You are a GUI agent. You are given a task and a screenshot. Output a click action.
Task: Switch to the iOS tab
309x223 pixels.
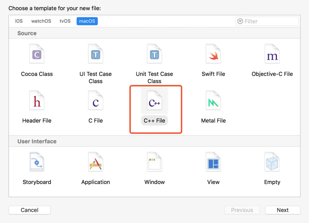pyautogui.click(x=19, y=21)
